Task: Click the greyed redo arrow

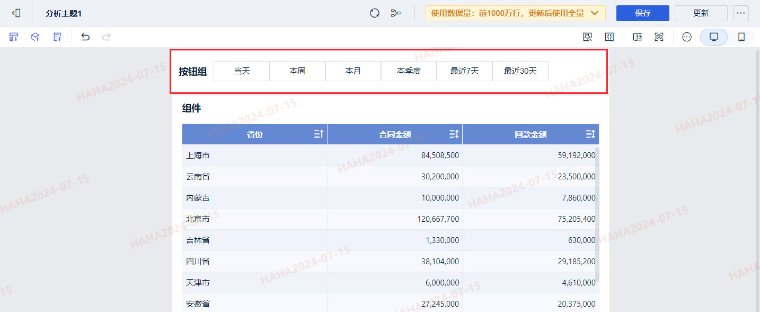Action: [x=107, y=37]
